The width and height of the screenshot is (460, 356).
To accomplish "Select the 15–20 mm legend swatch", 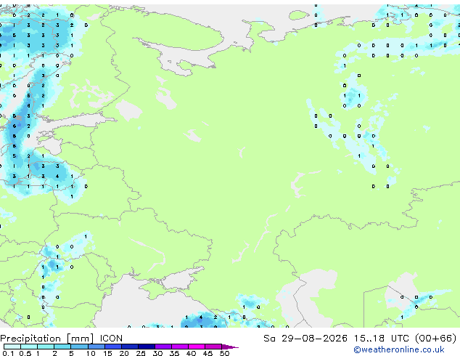I will pyautogui.click(x=113, y=347).
